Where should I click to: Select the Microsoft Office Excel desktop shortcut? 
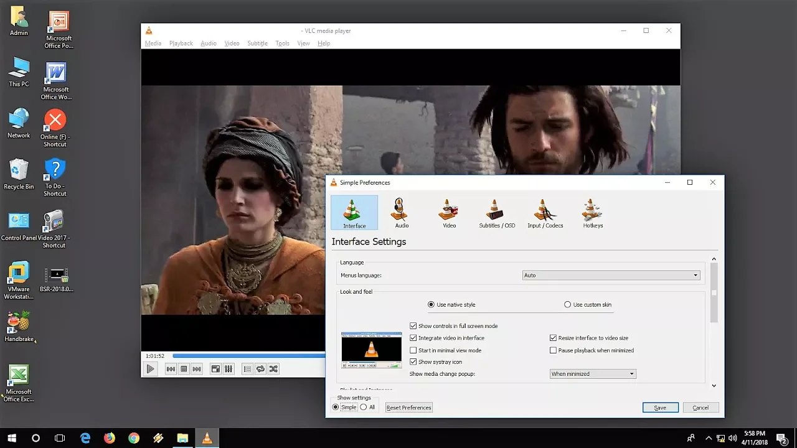pyautogui.click(x=19, y=384)
